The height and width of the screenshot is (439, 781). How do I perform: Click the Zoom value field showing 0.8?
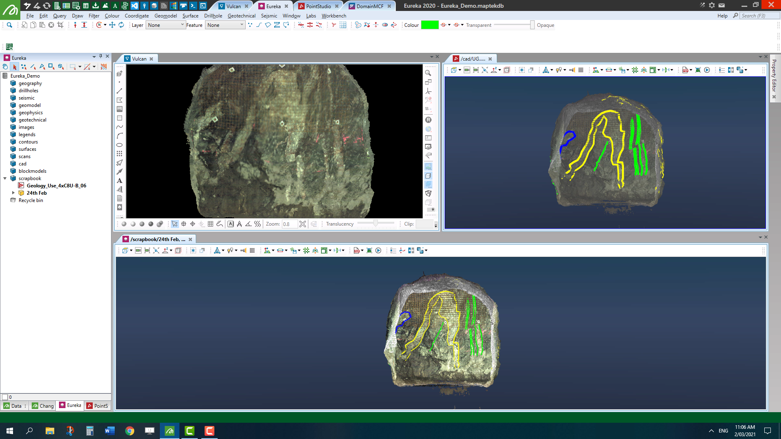tap(289, 224)
